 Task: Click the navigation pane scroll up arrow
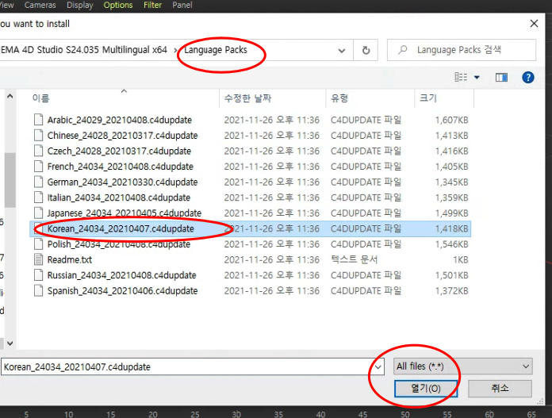[x=10, y=96]
